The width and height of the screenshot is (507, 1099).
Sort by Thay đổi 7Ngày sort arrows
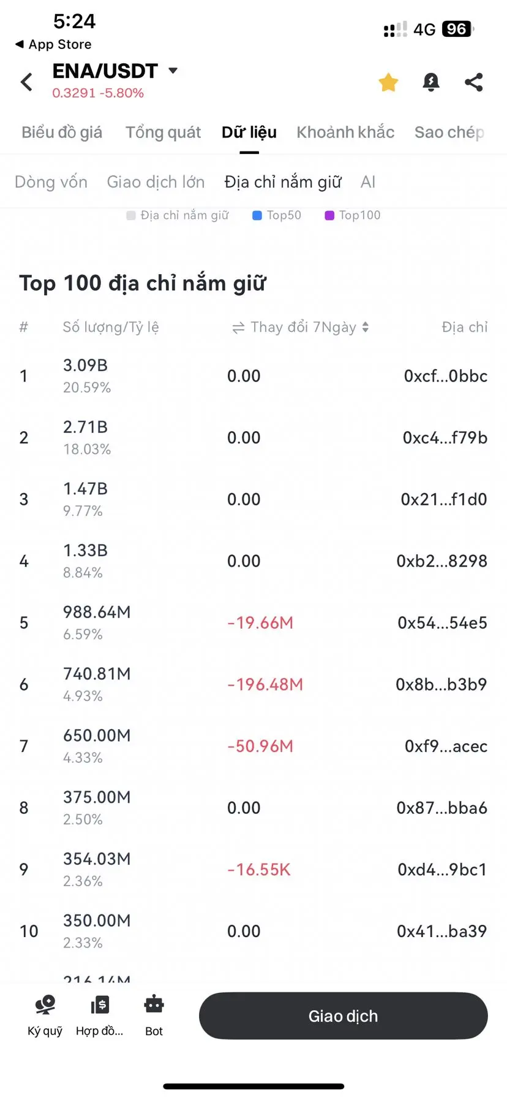click(366, 327)
